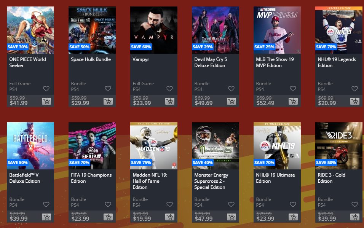Add Devil May Cry 5 Deluxe to cart
Screen dimensions: 364x228
coord(231,101)
